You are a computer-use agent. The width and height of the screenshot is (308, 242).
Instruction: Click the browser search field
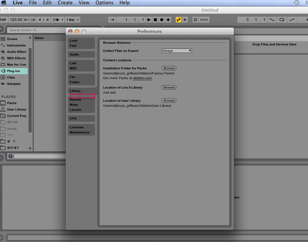tap(36, 30)
